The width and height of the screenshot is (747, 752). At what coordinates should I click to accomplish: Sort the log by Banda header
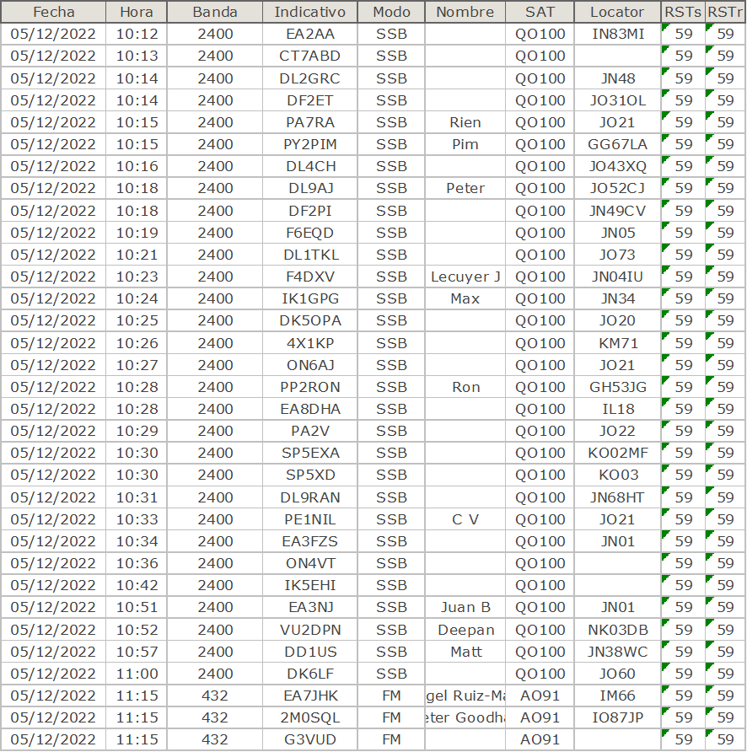click(215, 12)
